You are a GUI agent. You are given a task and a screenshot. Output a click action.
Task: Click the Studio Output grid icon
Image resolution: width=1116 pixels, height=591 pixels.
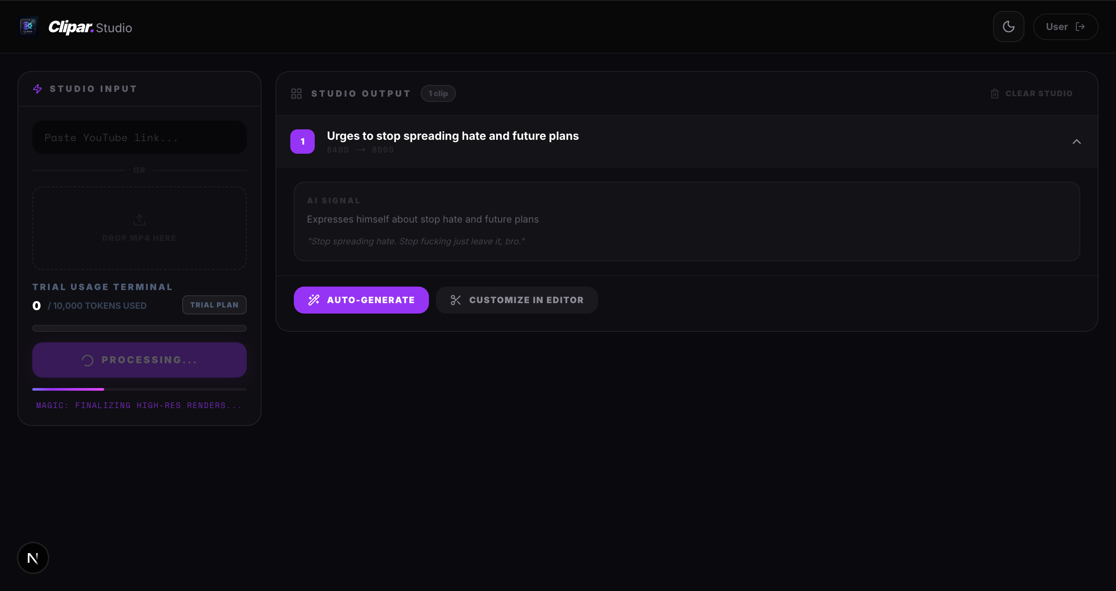(296, 94)
